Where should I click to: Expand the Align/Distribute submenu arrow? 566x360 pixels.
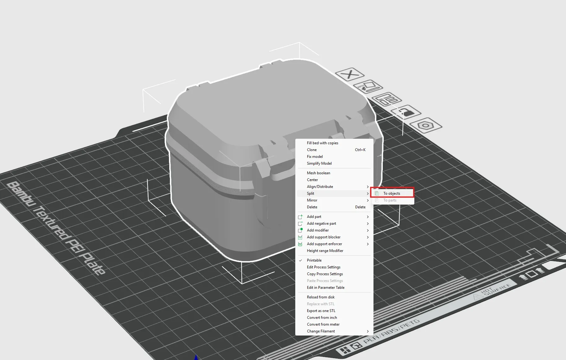(368, 187)
